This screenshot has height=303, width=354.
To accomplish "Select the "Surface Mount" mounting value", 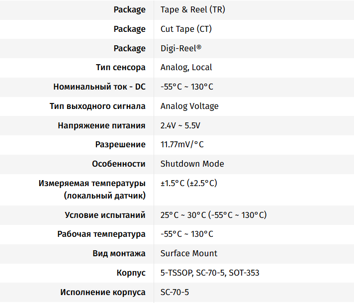I will tap(189, 253).
